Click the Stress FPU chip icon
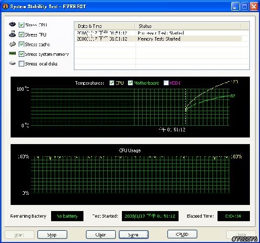Image resolution: width=260 pixels, height=243 pixels. [12, 34]
